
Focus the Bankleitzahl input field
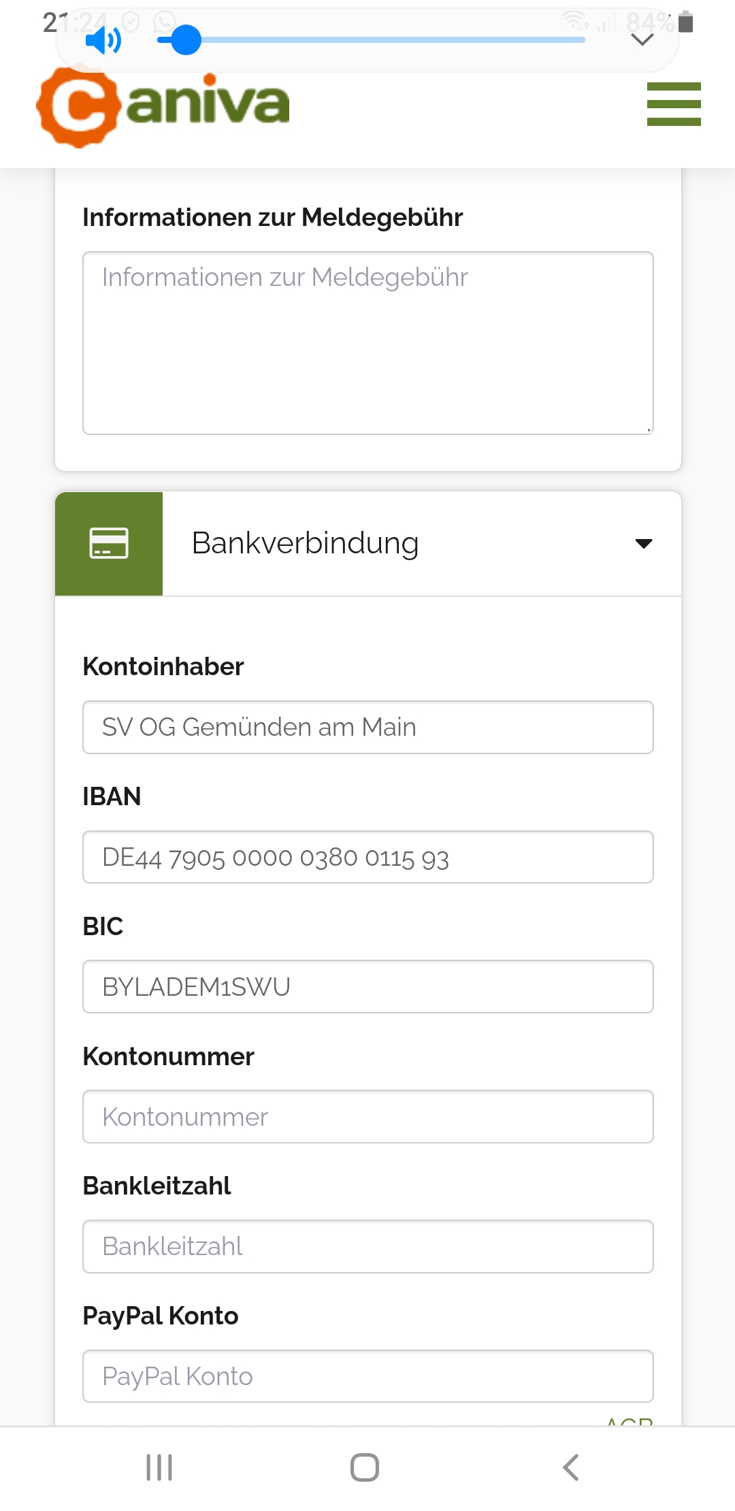[367, 1247]
